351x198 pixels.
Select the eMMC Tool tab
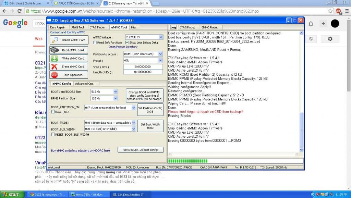point(119,27)
